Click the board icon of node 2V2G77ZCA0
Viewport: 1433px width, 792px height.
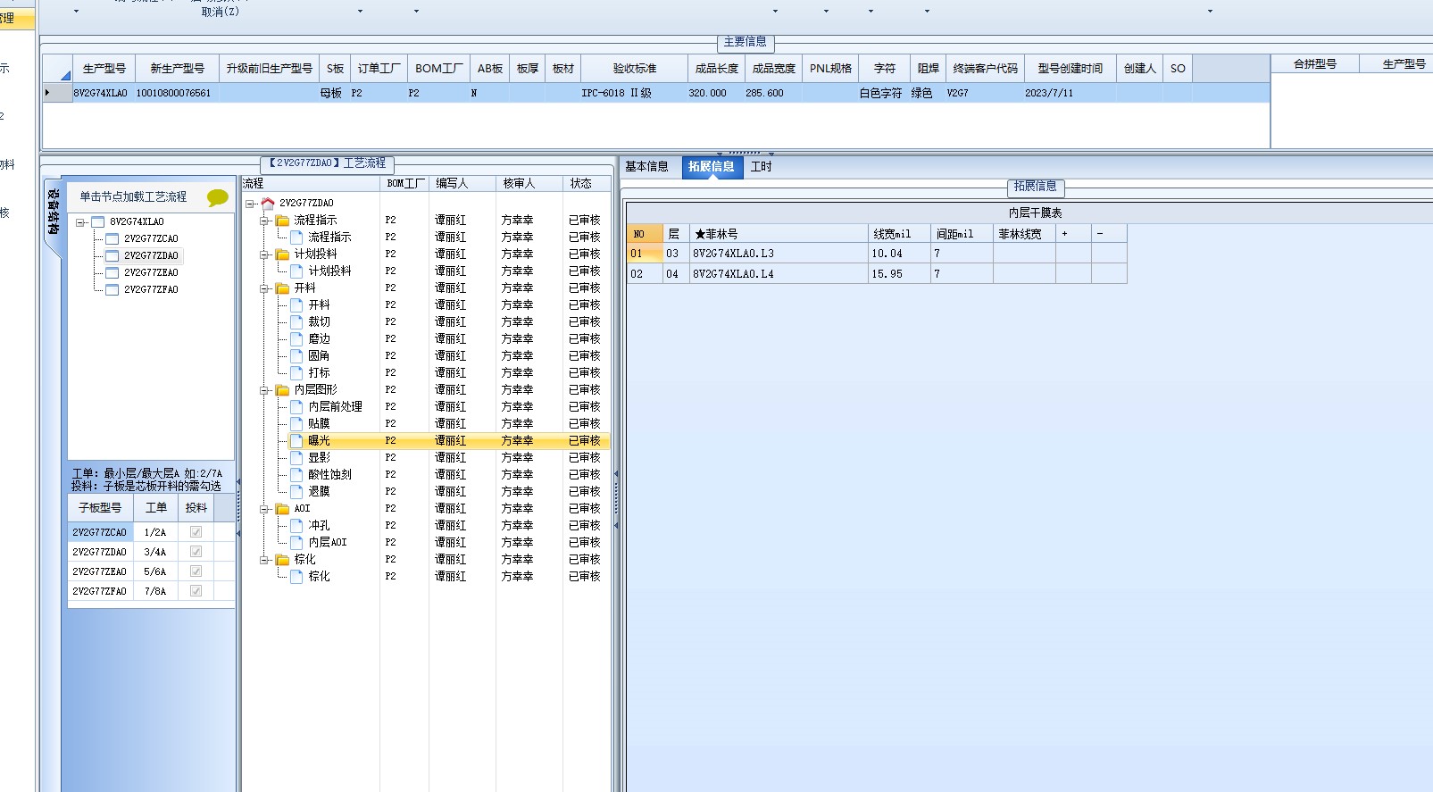(112, 239)
